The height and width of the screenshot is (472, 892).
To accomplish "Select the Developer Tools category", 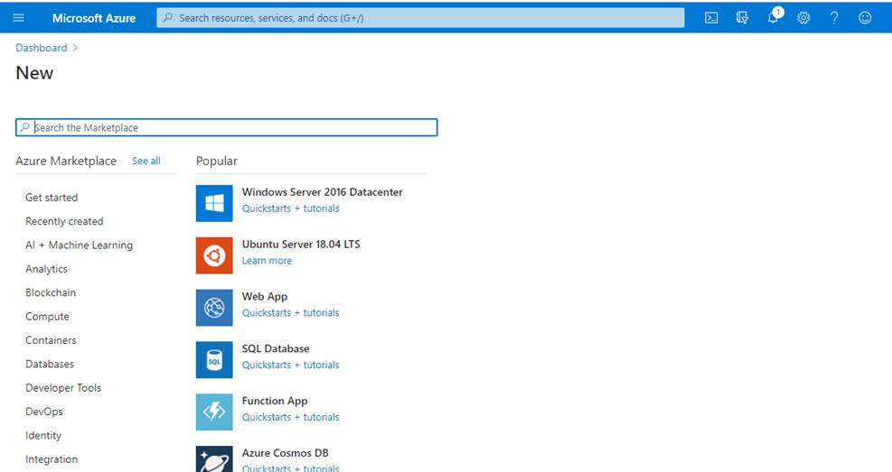I will (x=63, y=388).
